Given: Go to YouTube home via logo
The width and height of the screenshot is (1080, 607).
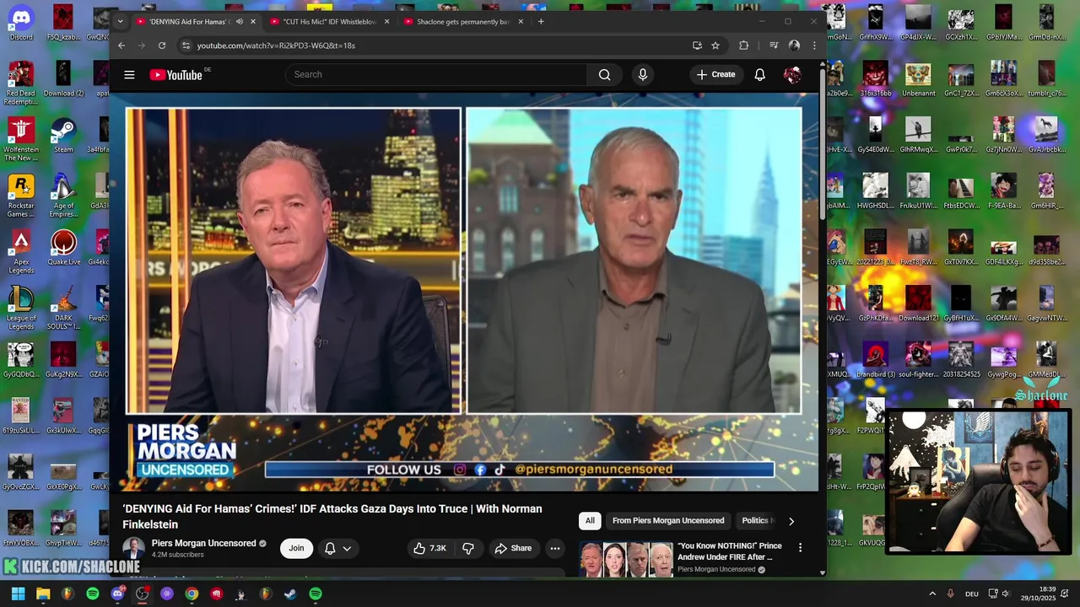Looking at the screenshot, I should coord(176,75).
